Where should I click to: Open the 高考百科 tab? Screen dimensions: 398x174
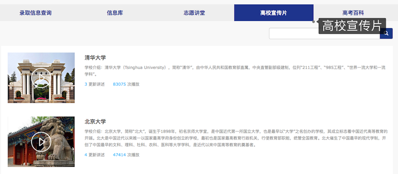(353, 13)
